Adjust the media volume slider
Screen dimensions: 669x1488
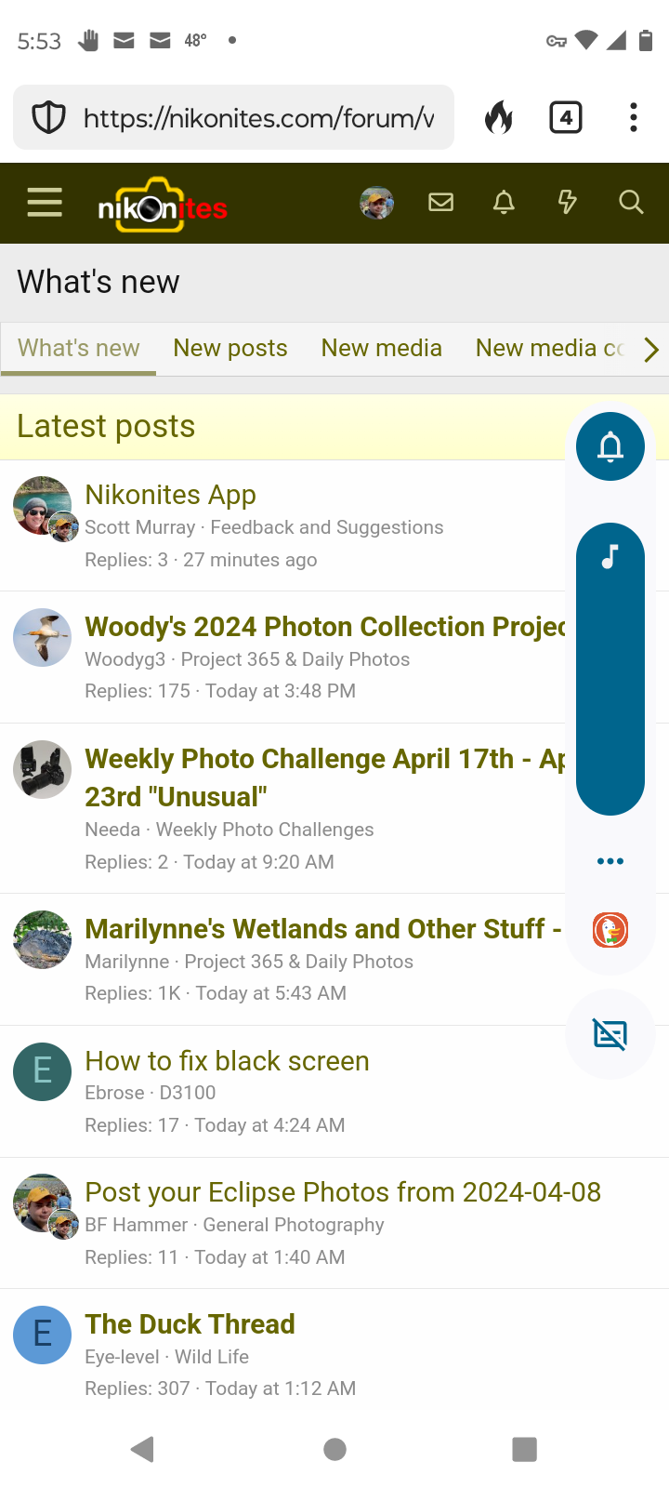(x=610, y=670)
